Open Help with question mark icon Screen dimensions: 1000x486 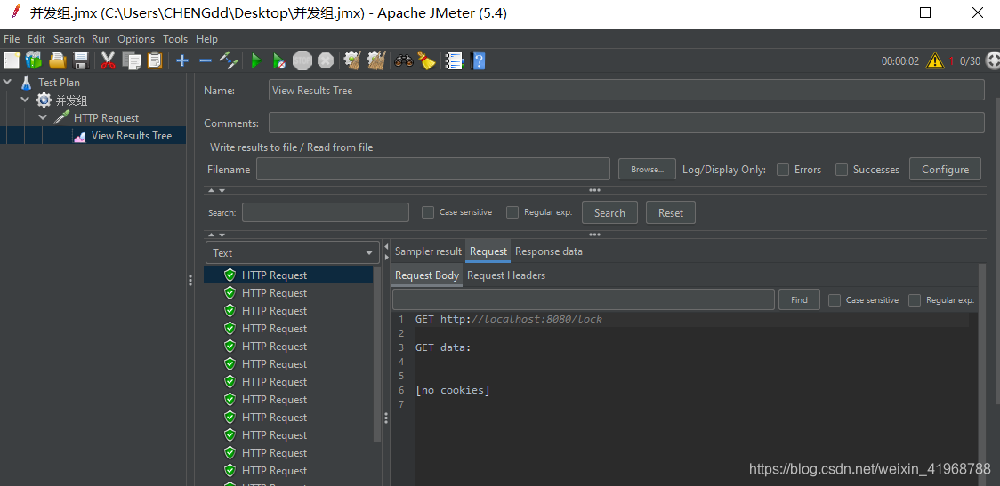(x=478, y=61)
